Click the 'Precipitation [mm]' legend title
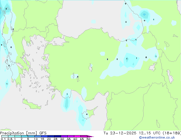The width and height of the screenshot is (181, 140). click(19, 133)
